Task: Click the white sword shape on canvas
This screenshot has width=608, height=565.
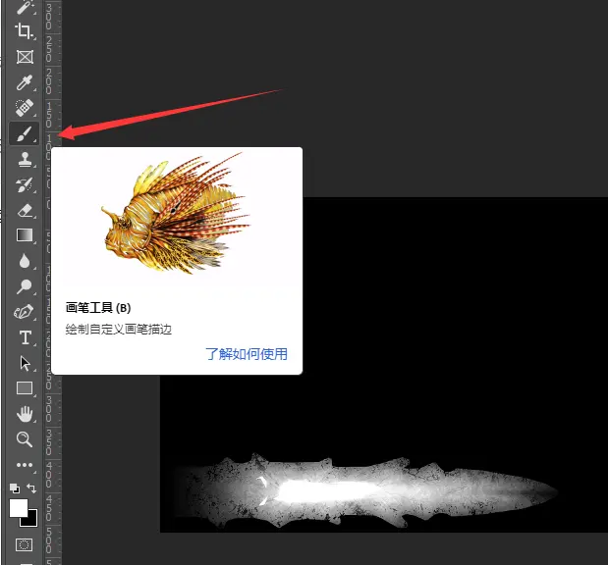Action: 364,491
